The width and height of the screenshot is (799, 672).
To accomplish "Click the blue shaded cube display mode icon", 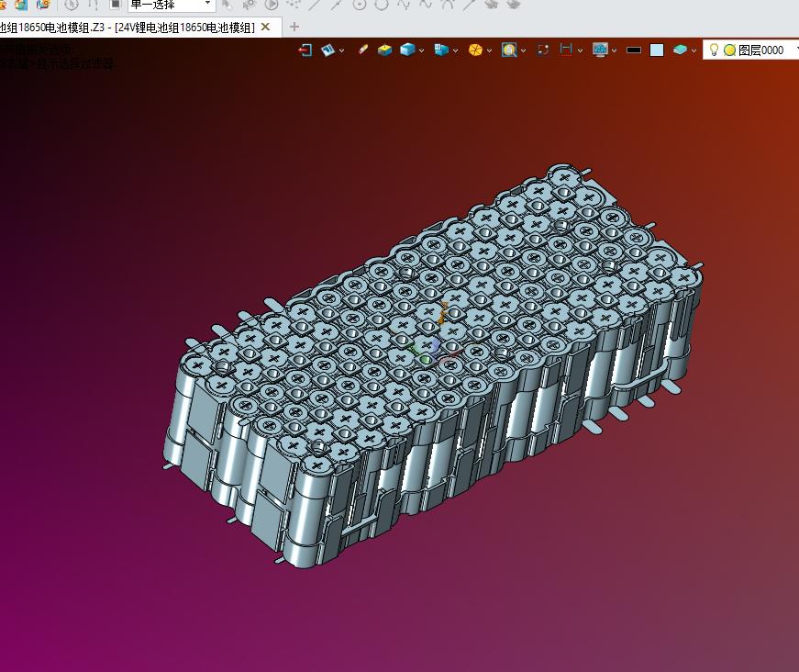I will 407,50.
